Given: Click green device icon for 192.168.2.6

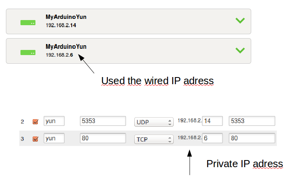Looking at the screenshot, I should (x=28, y=52).
